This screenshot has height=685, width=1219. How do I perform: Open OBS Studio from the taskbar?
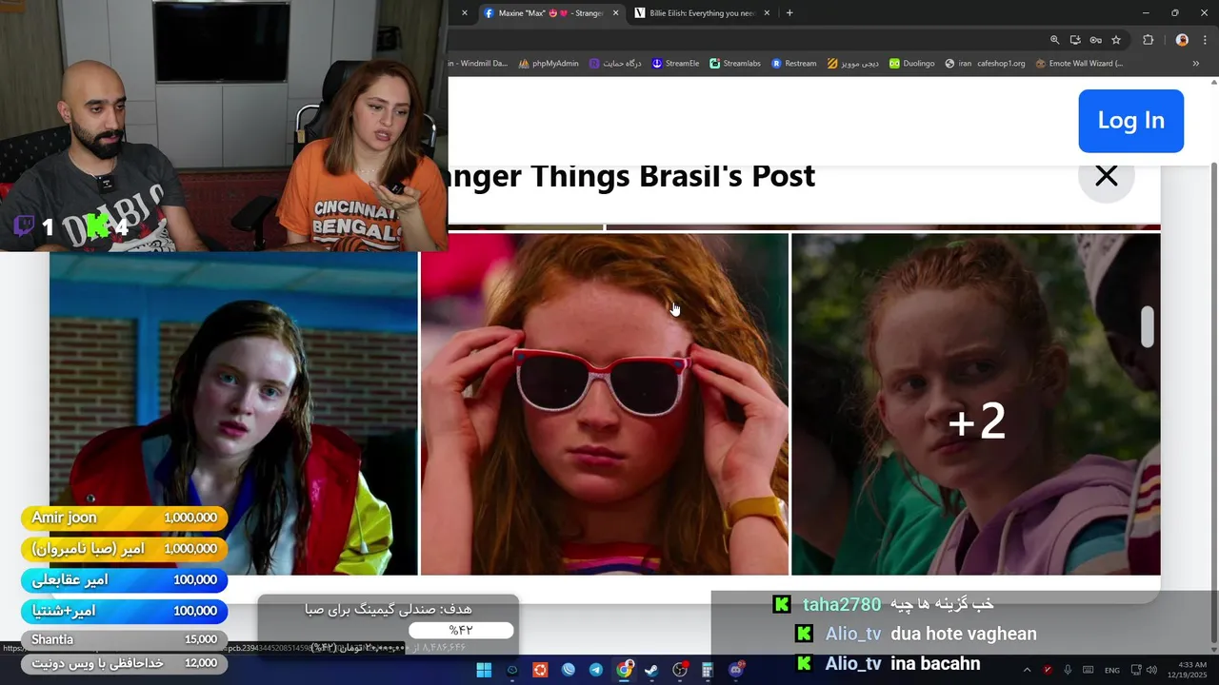click(x=680, y=670)
